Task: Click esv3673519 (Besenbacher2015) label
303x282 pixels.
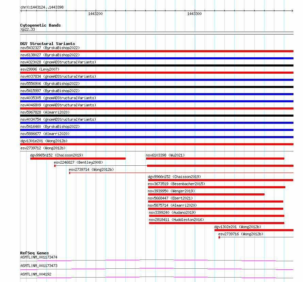Action: tap(176, 184)
